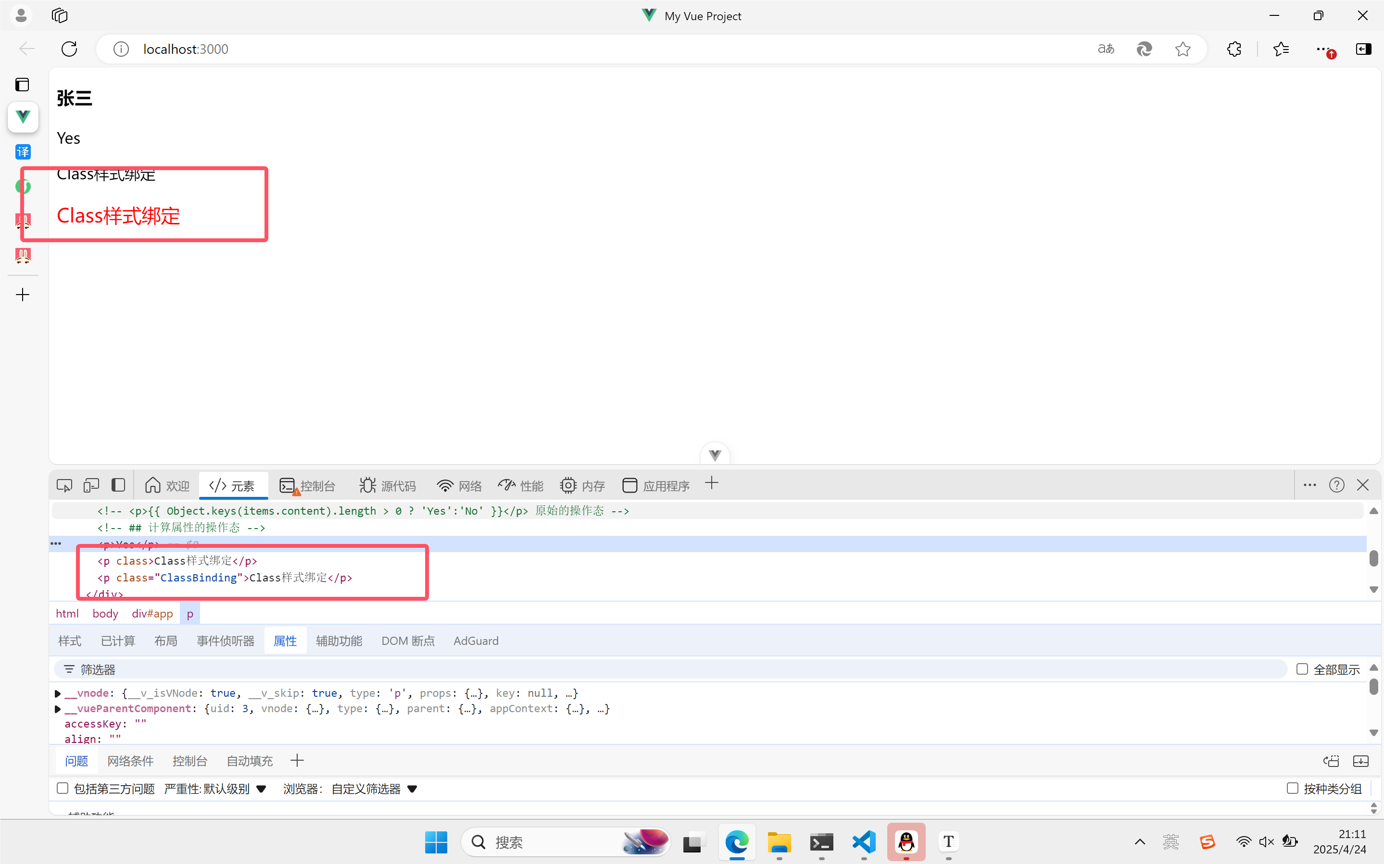Open browser extensions puzzle icon
The image size is (1384, 864).
pos(1233,49)
